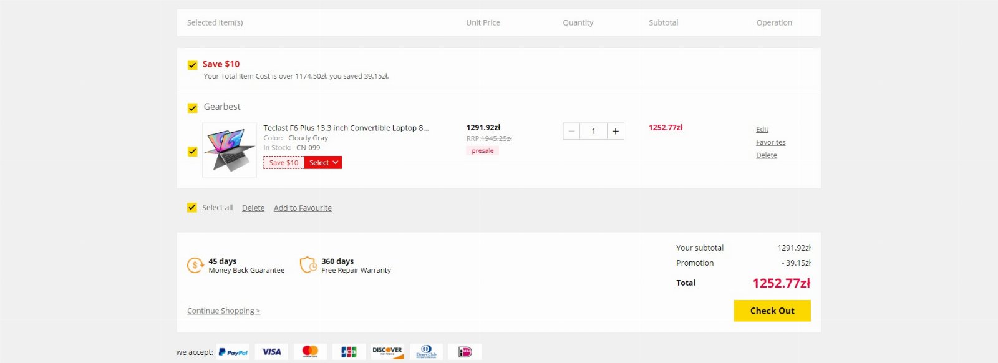
Task: Open the Teclast laptop product thumbnail
Action: (230, 150)
